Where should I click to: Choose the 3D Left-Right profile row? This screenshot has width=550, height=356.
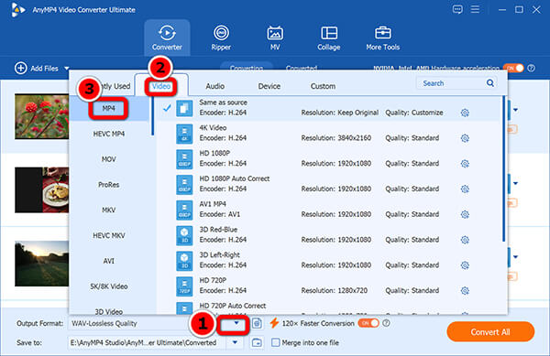[328, 261]
